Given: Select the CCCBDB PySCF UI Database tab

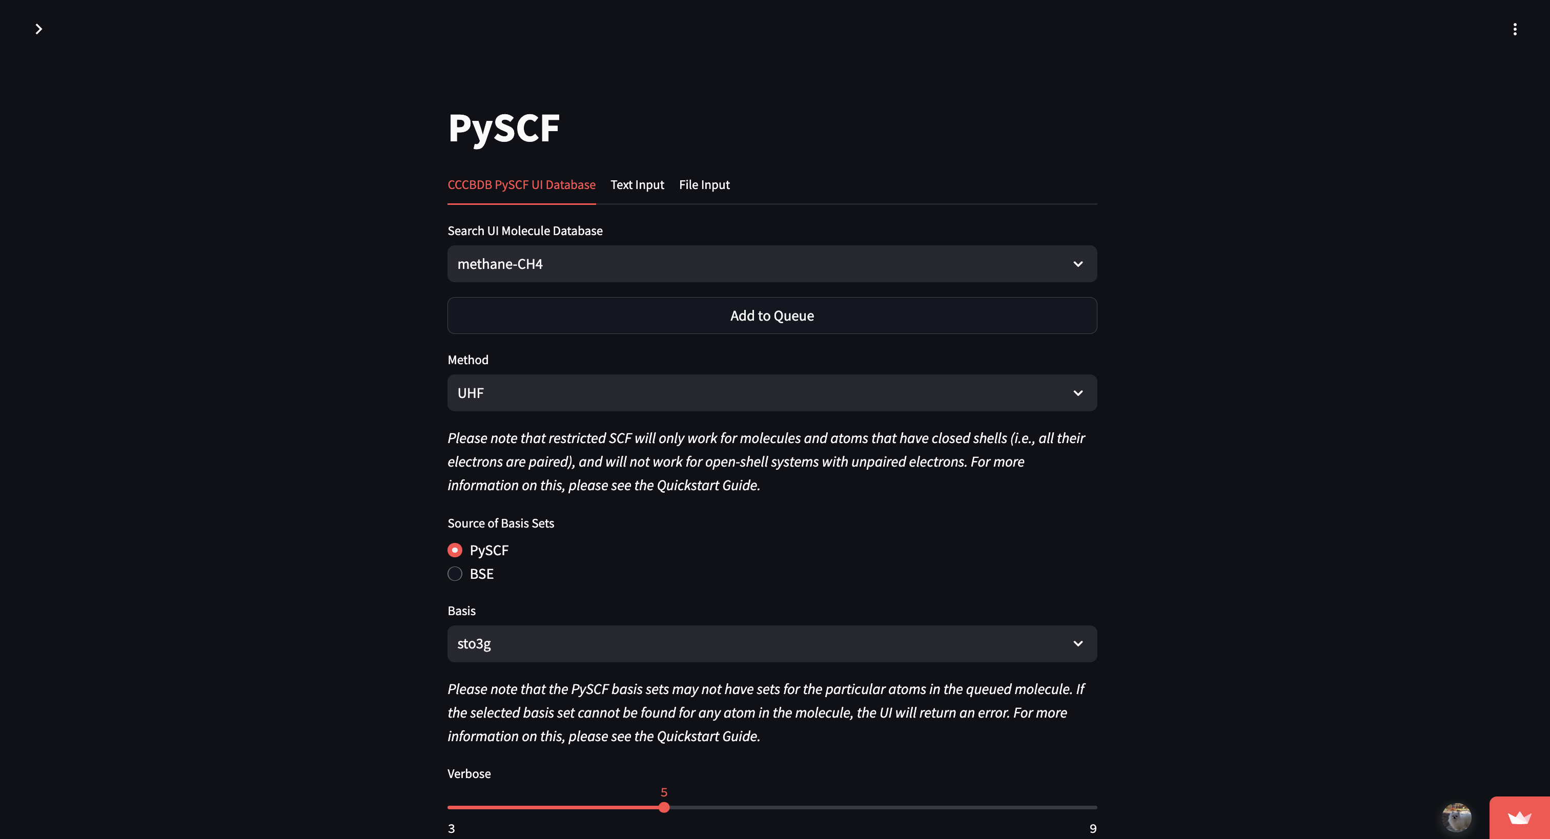Looking at the screenshot, I should point(521,184).
